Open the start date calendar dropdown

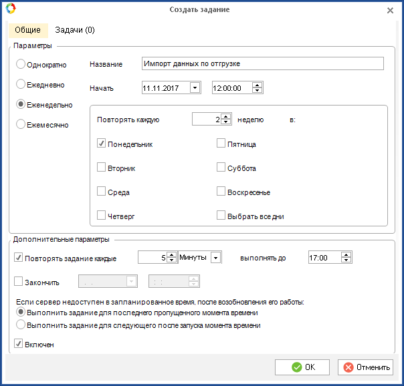coord(195,87)
